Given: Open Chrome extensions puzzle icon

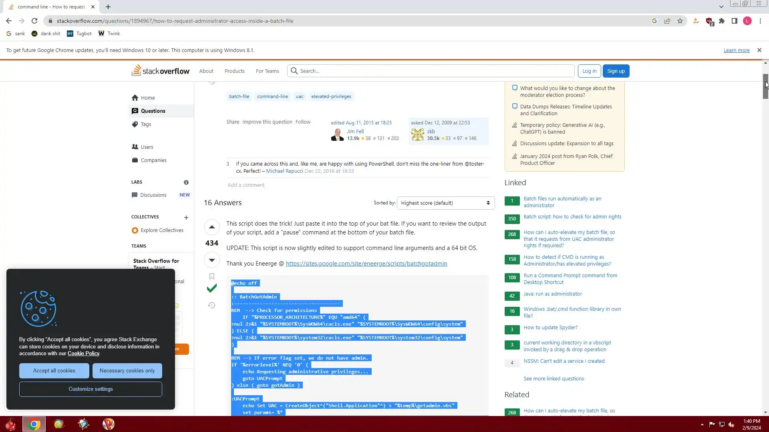Looking at the screenshot, I should 722,21.
